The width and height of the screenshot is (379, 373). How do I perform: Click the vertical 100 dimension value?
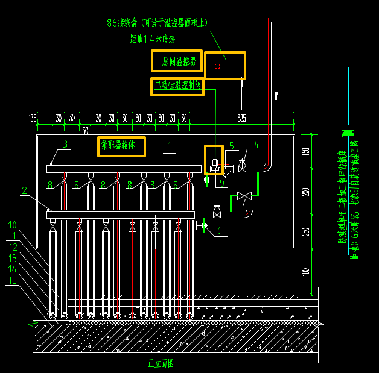(305, 272)
